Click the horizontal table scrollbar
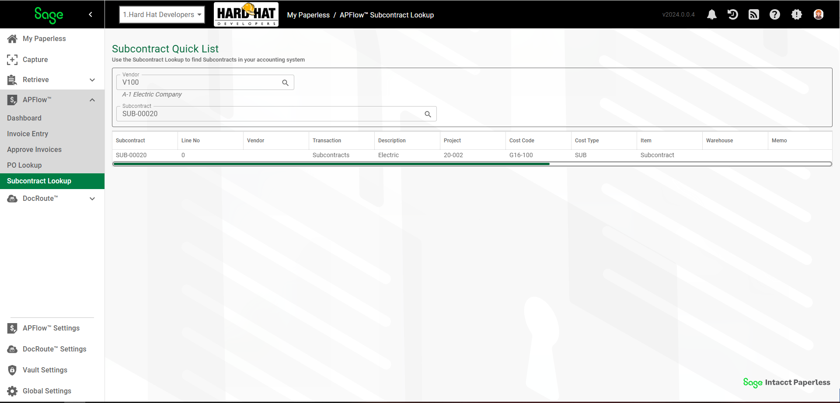Screen dimensions: 840x403 [x=331, y=164]
